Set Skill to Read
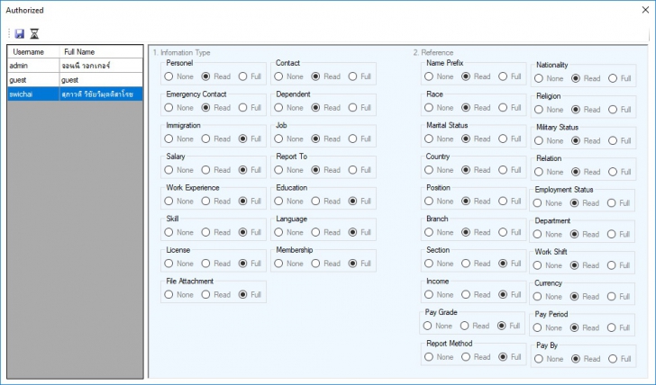656x385 pixels. pos(216,232)
